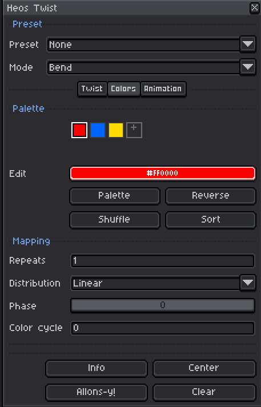Viewport: 261px width, 407px height.
Task: Expand the Mode dropdown arrow
Action: [248, 67]
